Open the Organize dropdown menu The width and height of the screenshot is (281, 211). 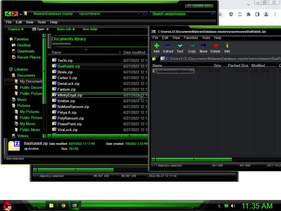point(15,29)
